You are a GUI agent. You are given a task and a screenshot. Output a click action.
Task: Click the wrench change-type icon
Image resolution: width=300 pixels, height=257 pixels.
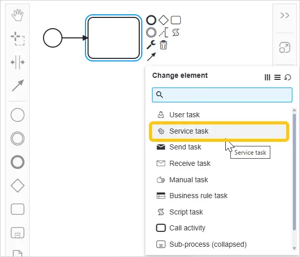[x=151, y=45]
